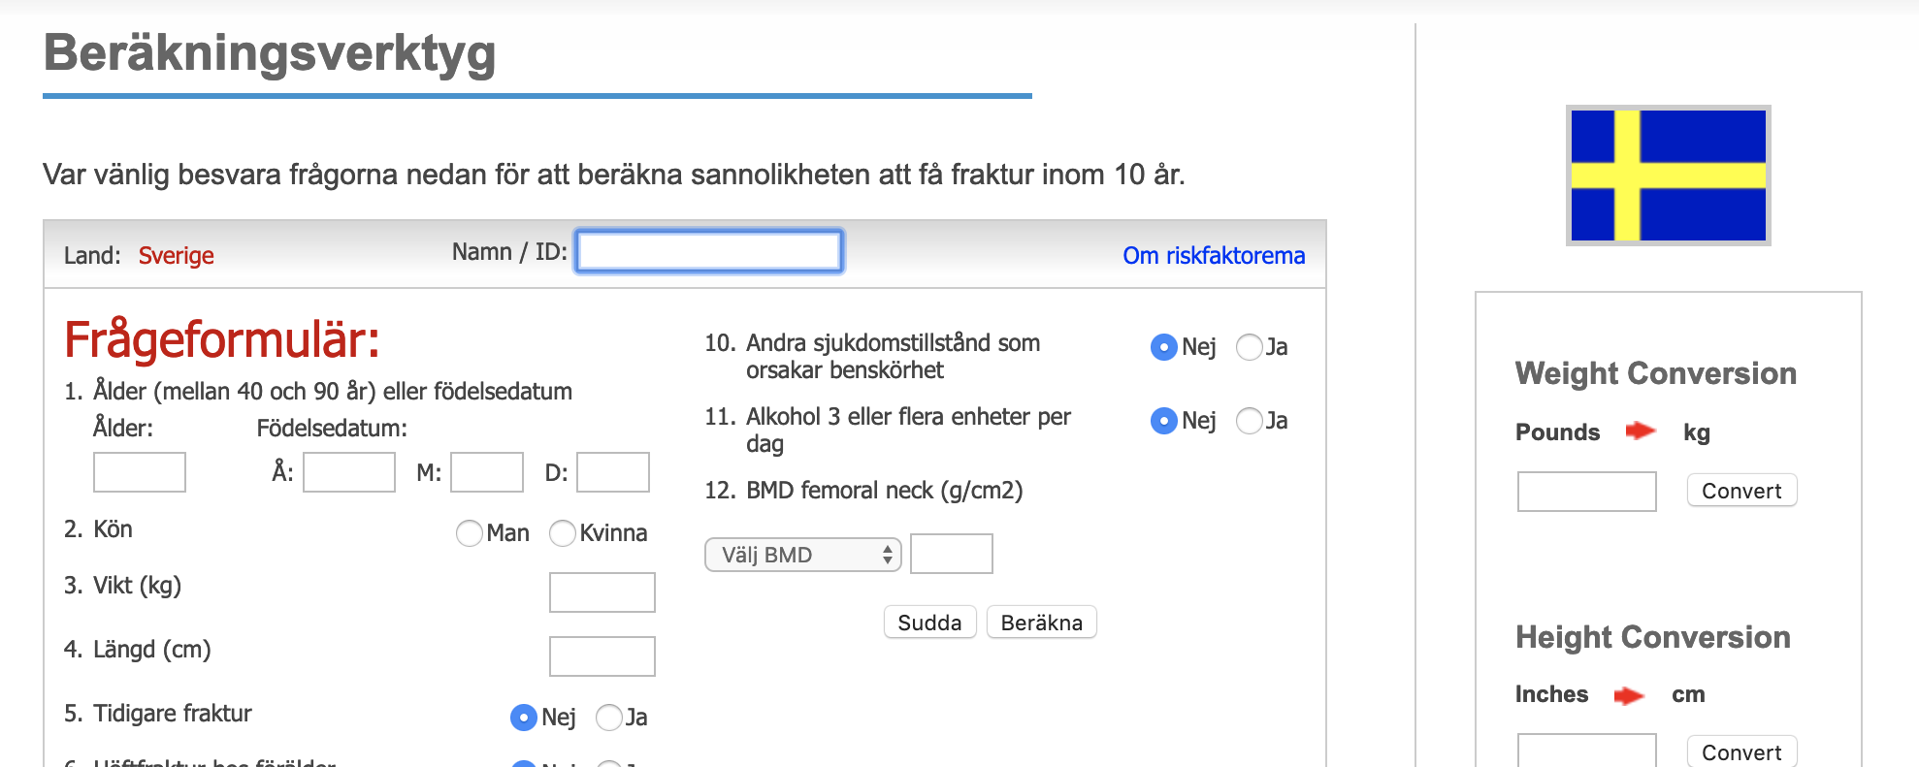Click the birth month M field

click(x=487, y=472)
